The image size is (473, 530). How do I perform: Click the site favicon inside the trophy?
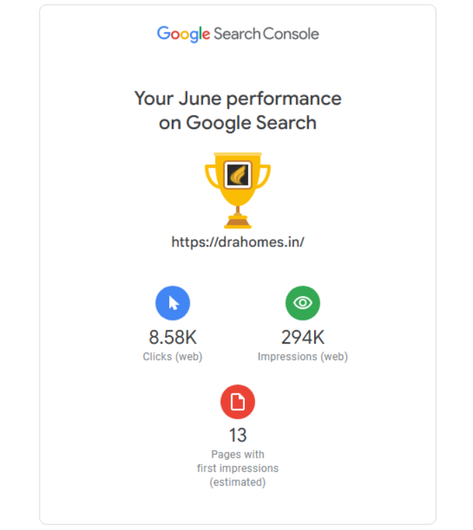[x=238, y=175]
